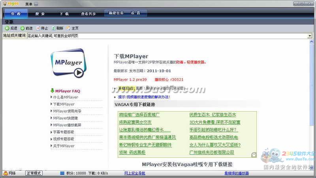Click the blue bars icon beside 积分
316x178 pixels.
pos(62,173)
